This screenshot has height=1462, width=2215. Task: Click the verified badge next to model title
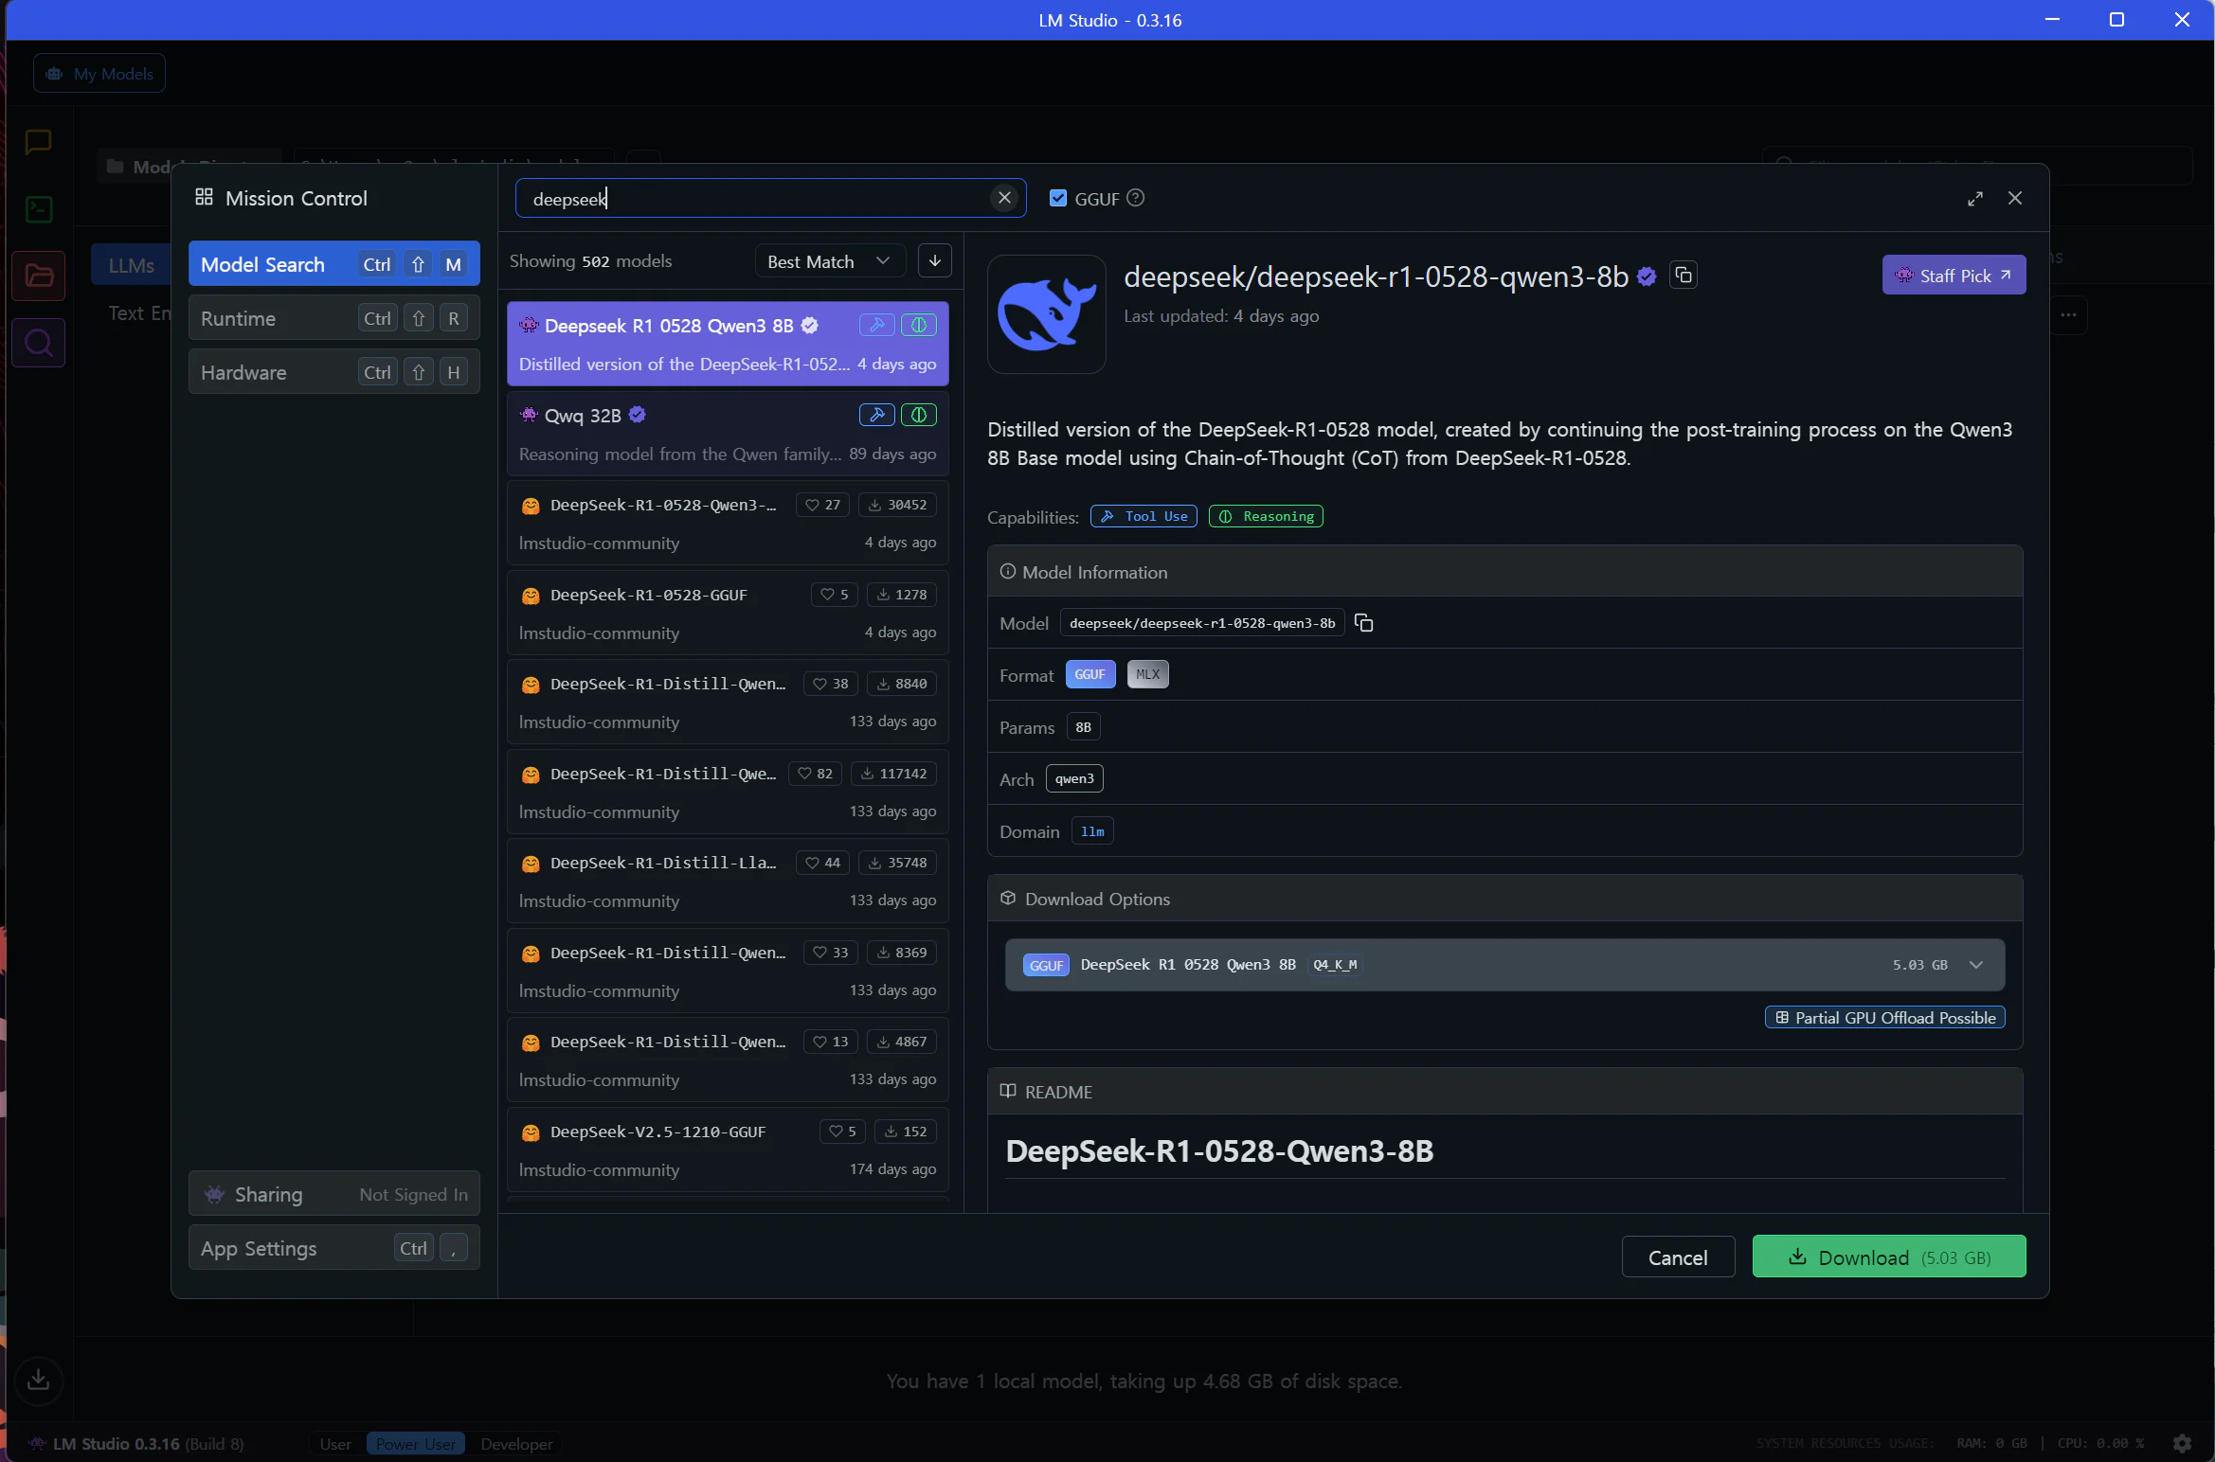(1647, 276)
